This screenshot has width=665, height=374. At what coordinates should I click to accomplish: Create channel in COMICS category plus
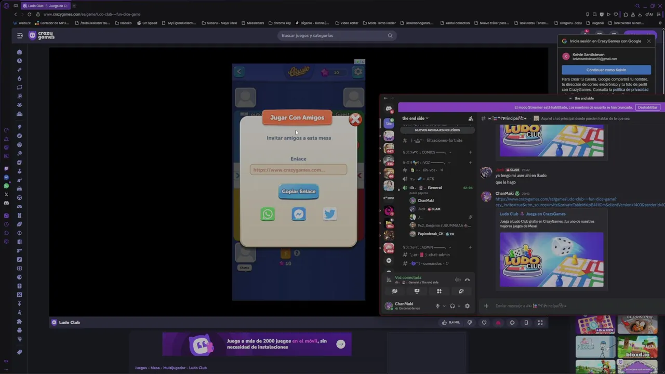[470, 152]
